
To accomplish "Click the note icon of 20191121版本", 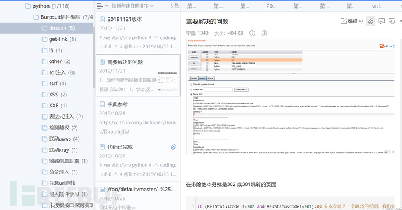I will click(x=102, y=19).
